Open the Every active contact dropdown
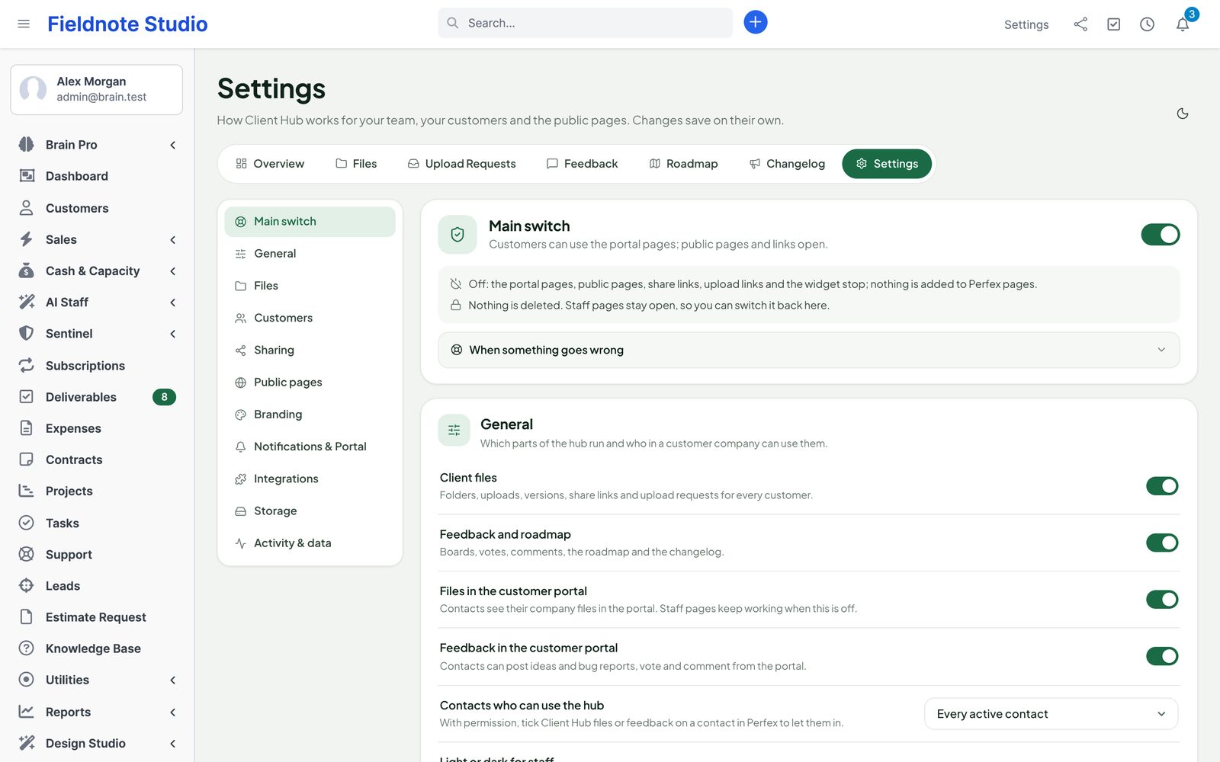The image size is (1220, 762). tap(1051, 714)
